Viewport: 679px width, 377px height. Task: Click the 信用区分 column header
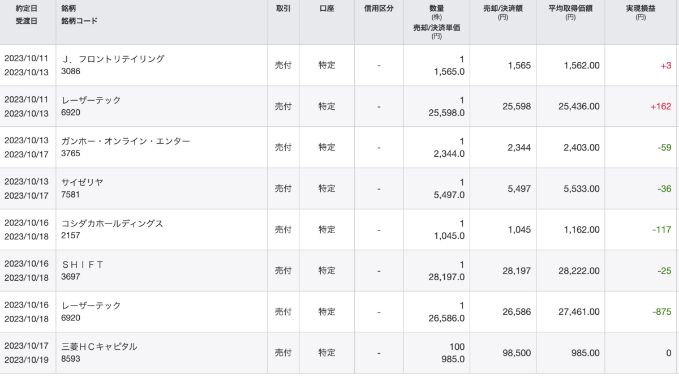tap(379, 9)
